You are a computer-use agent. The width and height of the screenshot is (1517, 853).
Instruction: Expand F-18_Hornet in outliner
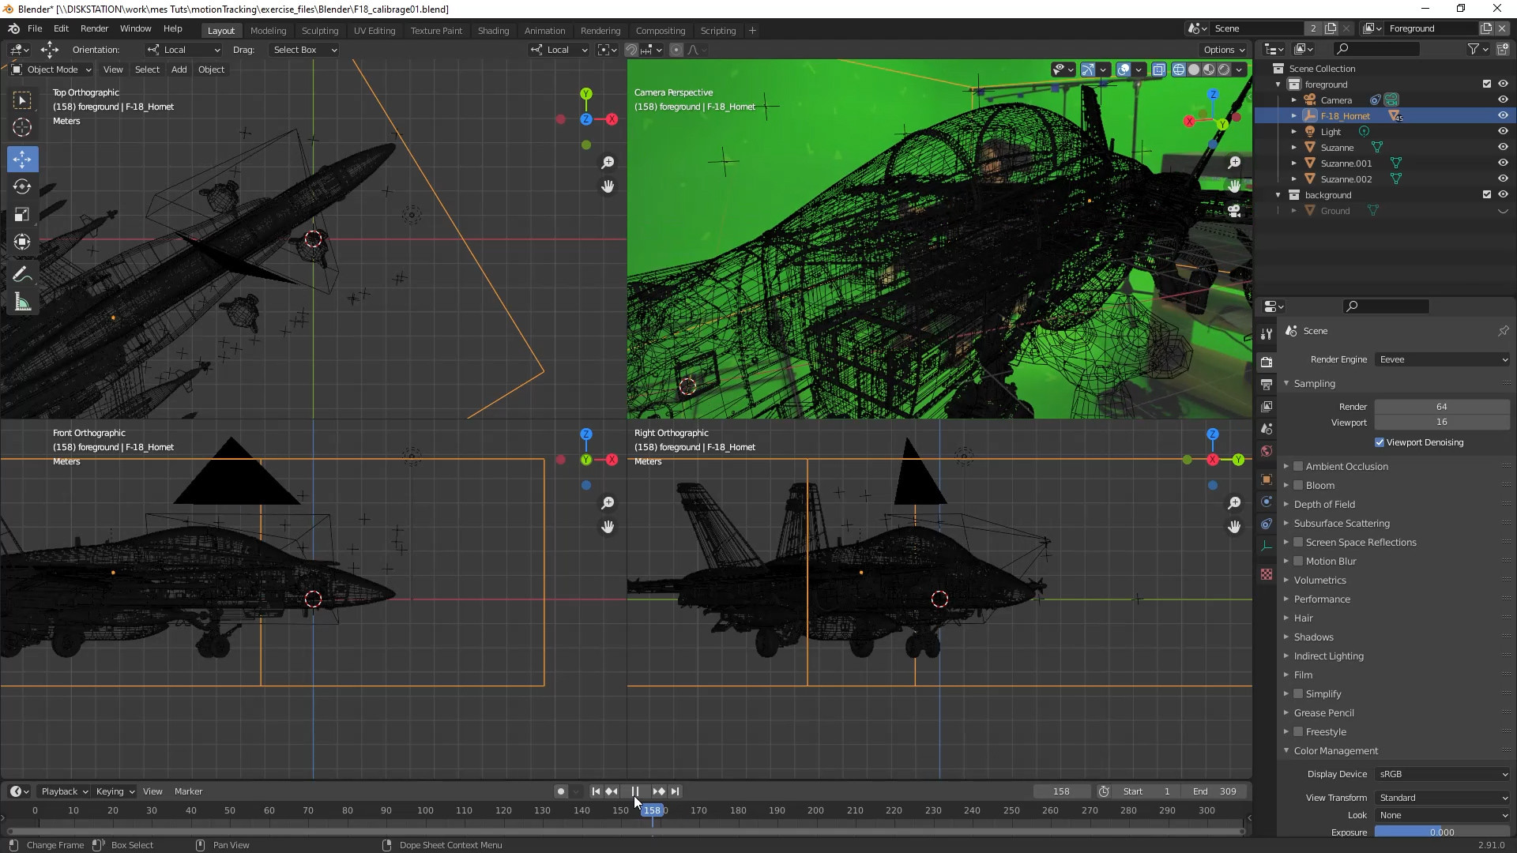(x=1293, y=116)
